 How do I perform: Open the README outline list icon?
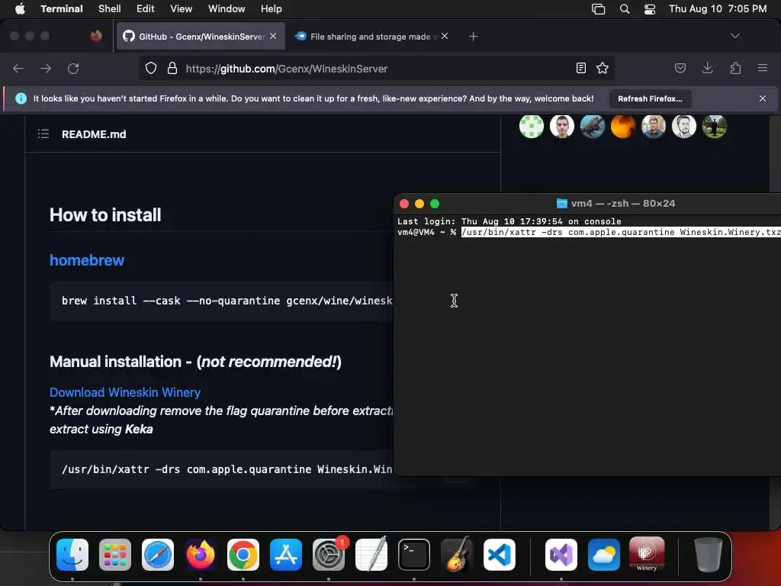point(43,134)
